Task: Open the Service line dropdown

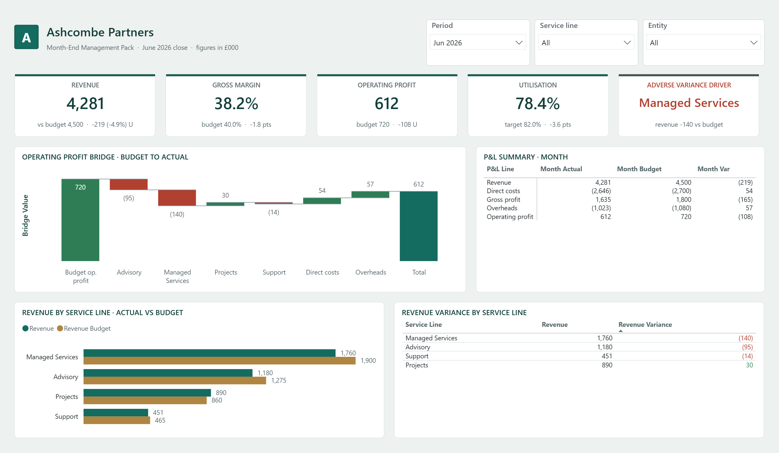Action: (586, 43)
